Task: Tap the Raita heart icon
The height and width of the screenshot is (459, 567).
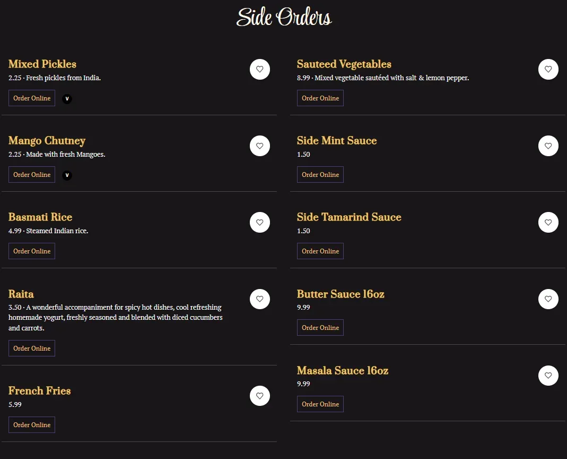Action: click(259, 299)
